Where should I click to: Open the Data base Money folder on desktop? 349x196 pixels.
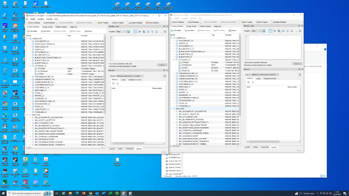(117, 162)
